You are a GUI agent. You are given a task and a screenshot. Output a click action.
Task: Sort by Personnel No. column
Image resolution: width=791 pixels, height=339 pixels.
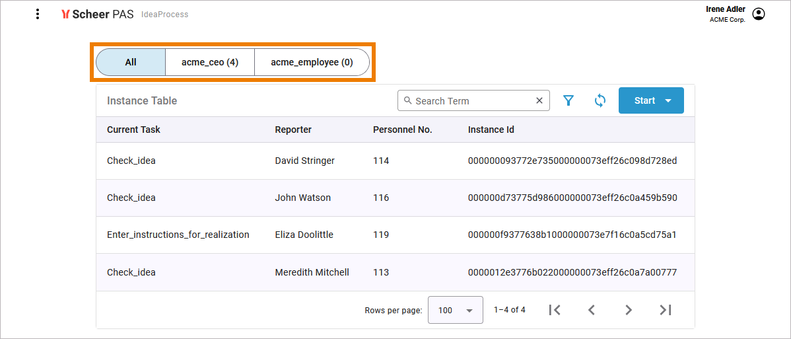(402, 130)
